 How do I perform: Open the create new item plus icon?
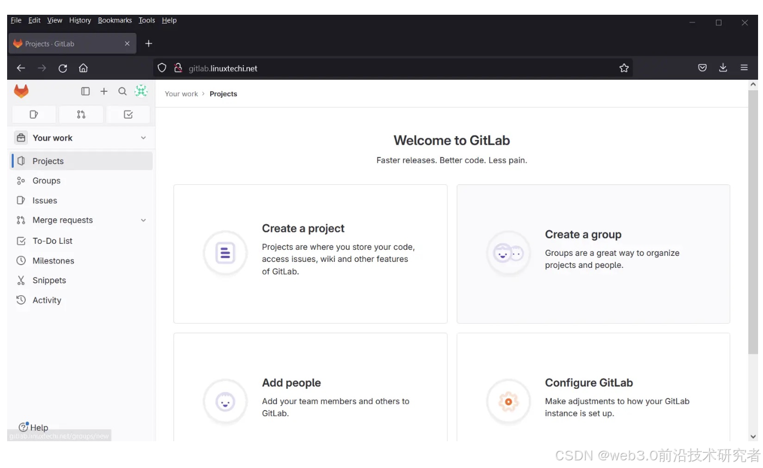[x=104, y=91]
